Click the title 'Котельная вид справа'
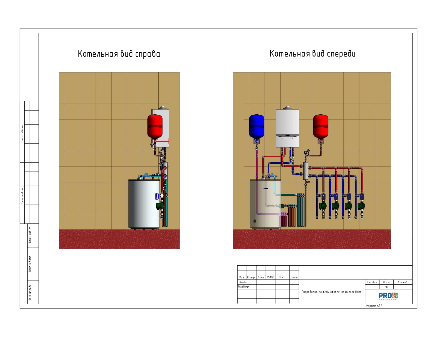This screenshot has width=437, height=337. [x=119, y=54]
